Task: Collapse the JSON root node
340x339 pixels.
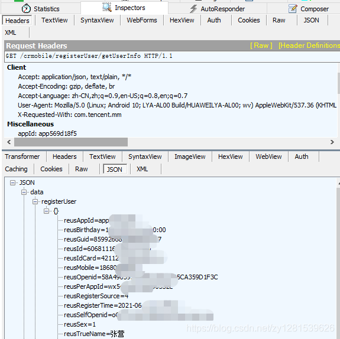Action: tap(12, 183)
